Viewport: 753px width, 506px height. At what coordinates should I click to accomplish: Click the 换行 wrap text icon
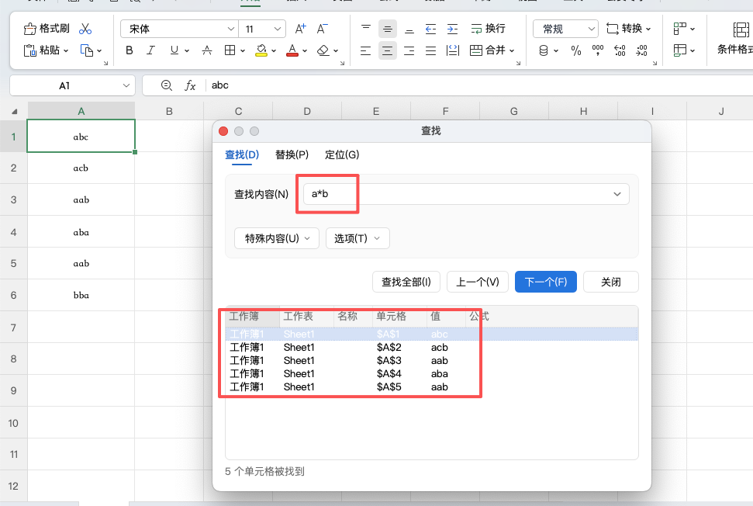(x=488, y=28)
